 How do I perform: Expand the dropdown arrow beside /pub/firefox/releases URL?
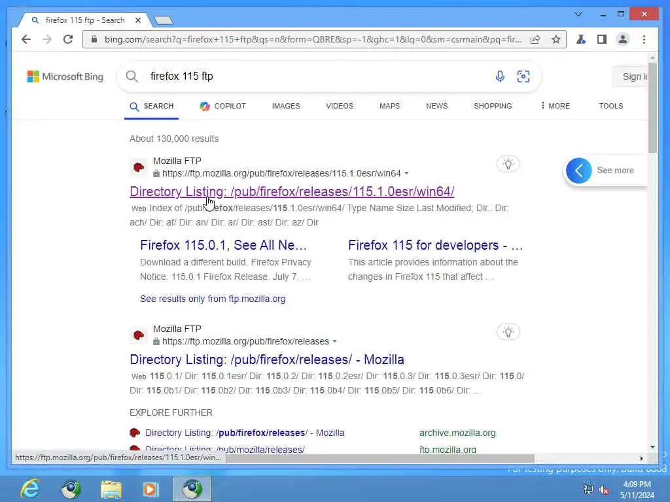334,341
